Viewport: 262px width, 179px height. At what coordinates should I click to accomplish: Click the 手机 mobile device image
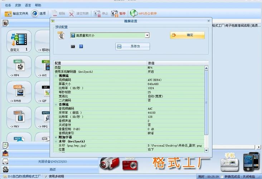[x=230, y=163]
